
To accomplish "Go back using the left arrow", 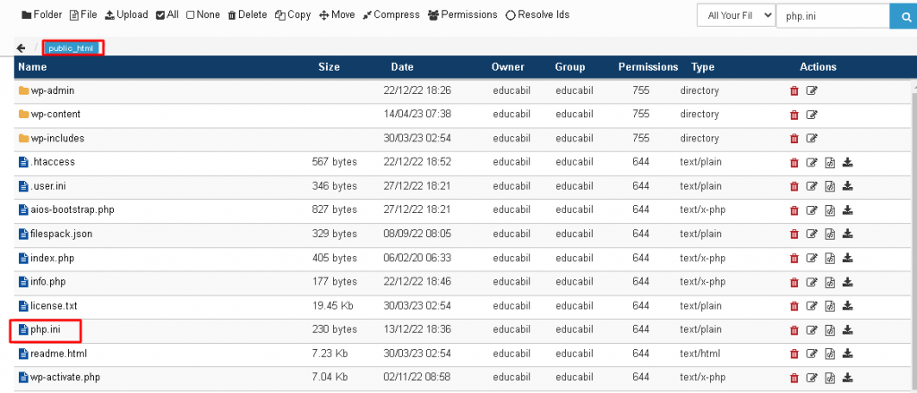I will click(x=21, y=47).
